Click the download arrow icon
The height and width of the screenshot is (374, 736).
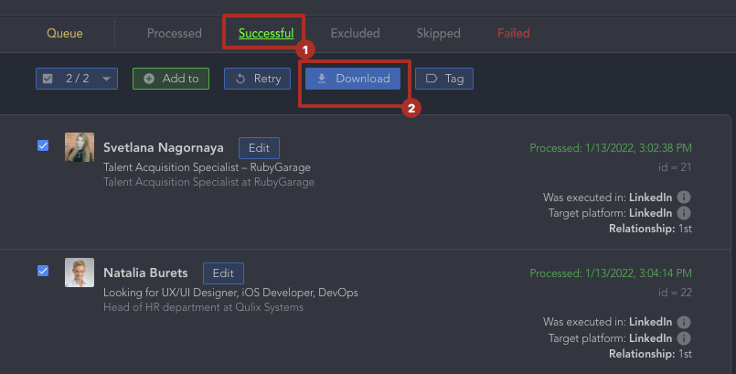(x=322, y=79)
